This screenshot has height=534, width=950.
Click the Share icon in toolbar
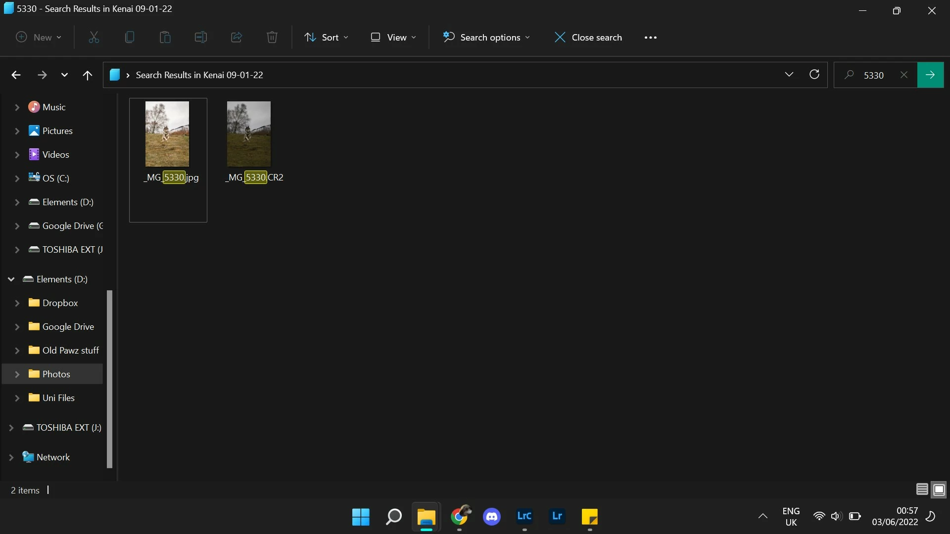pos(237,37)
